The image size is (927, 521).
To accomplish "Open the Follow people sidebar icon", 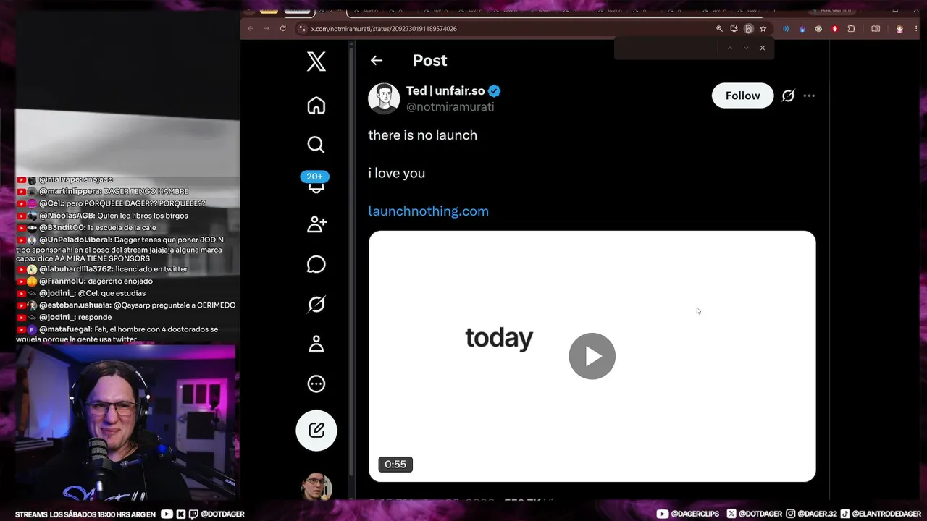I will pos(316,224).
